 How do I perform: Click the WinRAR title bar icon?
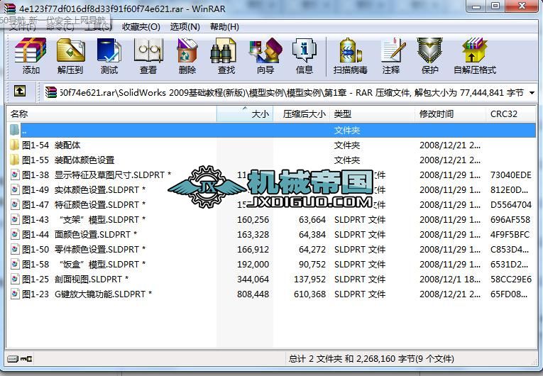(x=9, y=8)
